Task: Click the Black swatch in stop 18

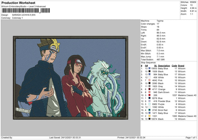Action: (x=149, y=119)
